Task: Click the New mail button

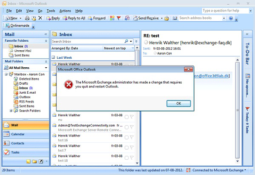Action: [11, 18]
